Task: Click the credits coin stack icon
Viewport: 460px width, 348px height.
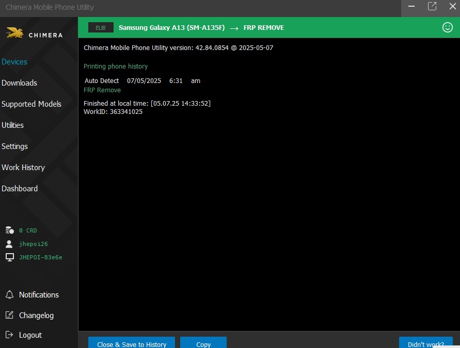Action: [x=9, y=230]
